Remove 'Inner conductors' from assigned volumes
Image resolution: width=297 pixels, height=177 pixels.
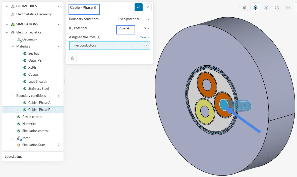pos(146,46)
